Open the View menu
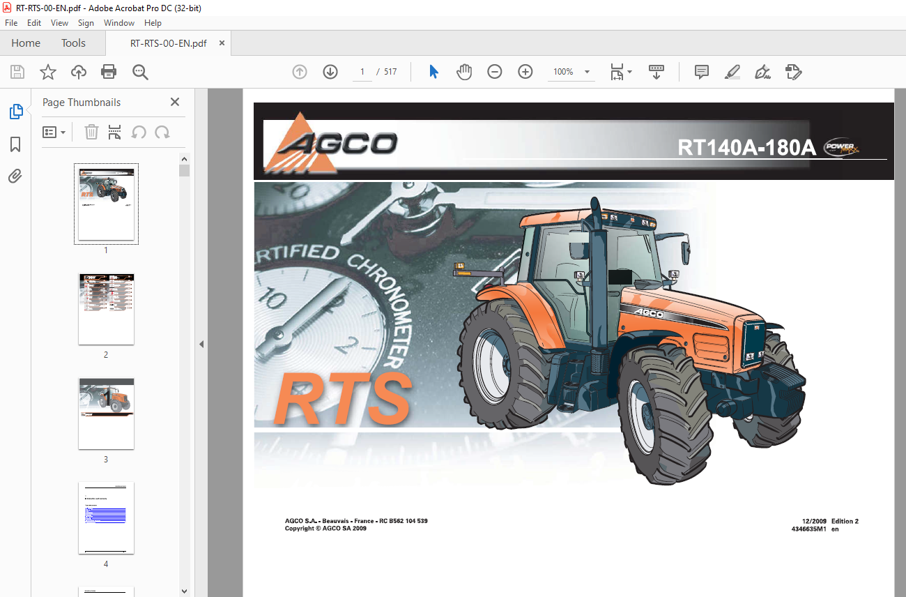Screen dimensions: 906x597 [59, 23]
